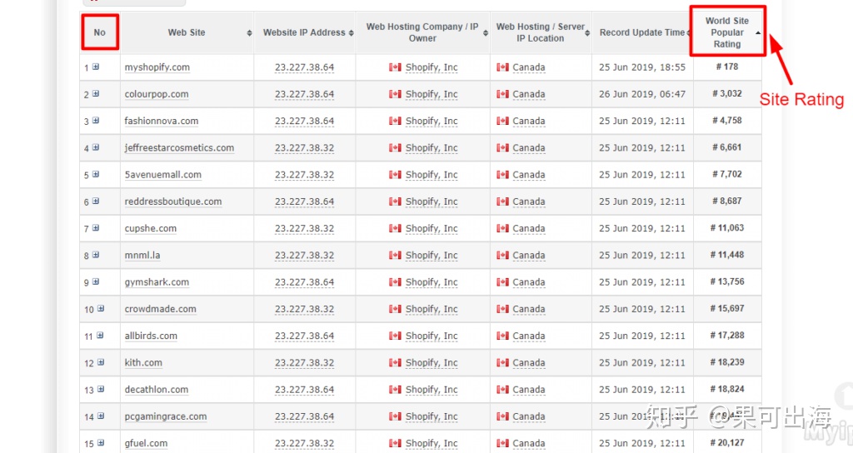Sort by World Site Popular Rating
The image size is (853, 453).
(x=758, y=32)
